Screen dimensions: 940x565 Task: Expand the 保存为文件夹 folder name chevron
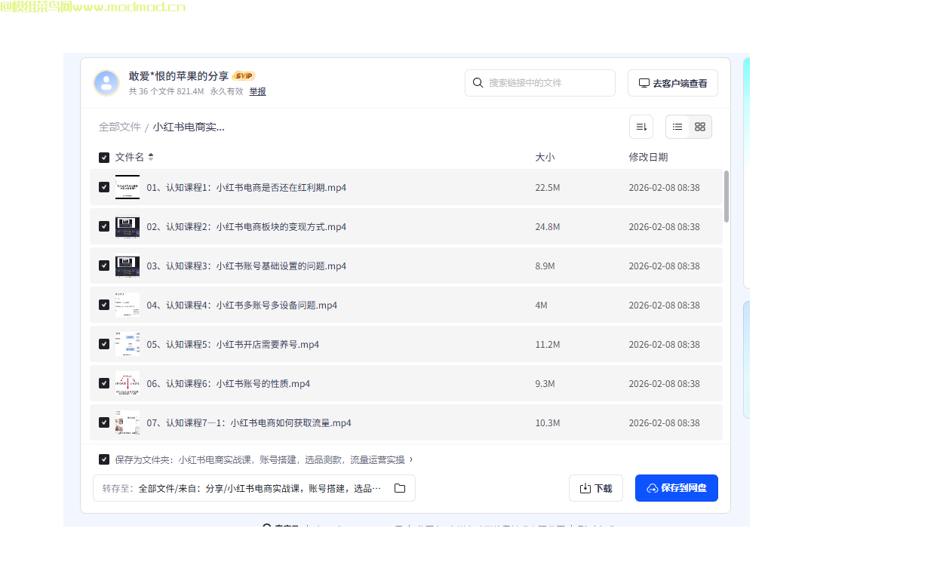411,459
